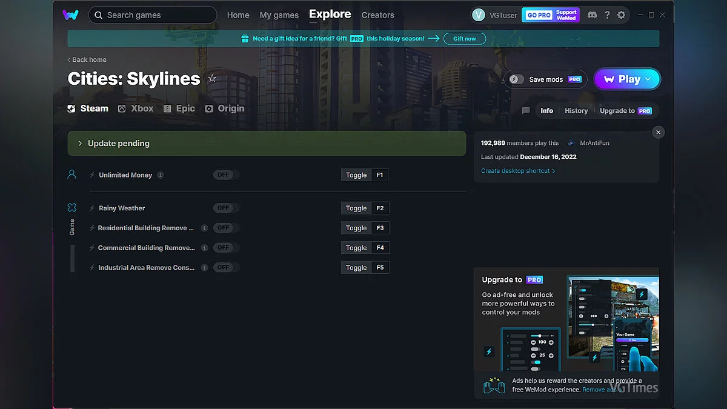Click Toggle button for F5 hotkey
The width and height of the screenshot is (727, 409).
point(356,268)
